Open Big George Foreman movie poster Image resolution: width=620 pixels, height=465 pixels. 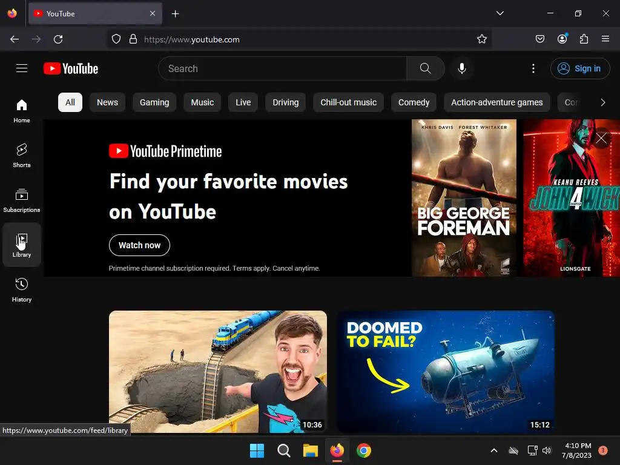point(464,198)
